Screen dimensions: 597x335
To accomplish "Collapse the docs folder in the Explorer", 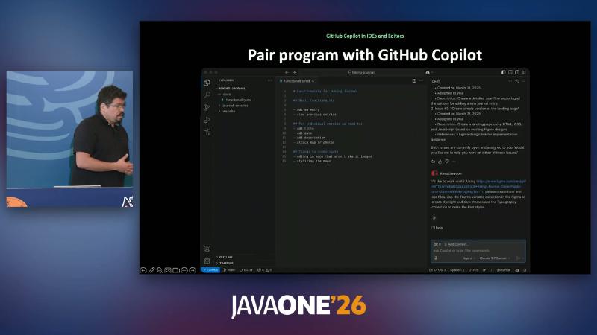I will click(x=225, y=95).
